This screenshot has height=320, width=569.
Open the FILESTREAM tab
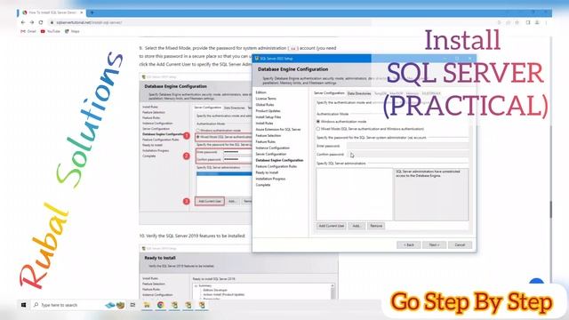click(431, 93)
